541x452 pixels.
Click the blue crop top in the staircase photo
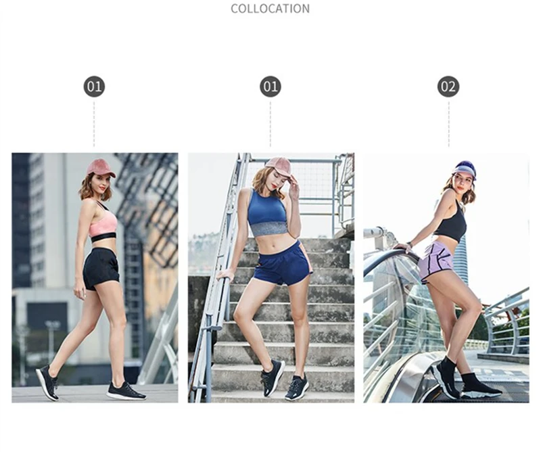pos(267,212)
